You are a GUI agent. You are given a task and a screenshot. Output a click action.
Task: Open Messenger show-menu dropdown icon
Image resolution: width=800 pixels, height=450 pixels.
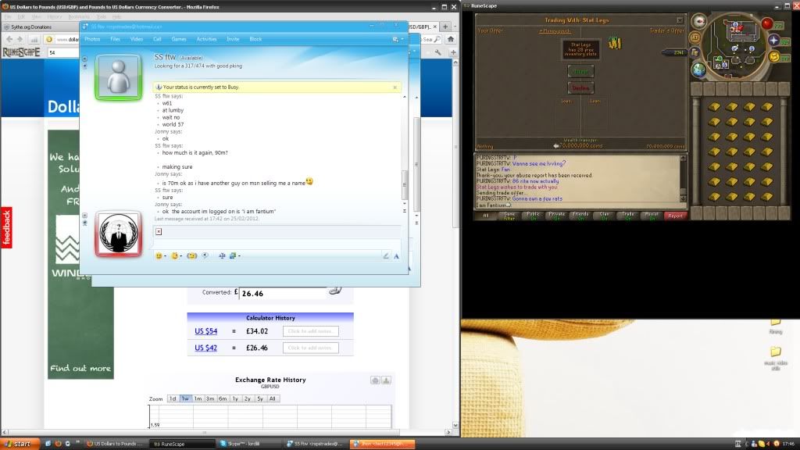pos(398,39)
